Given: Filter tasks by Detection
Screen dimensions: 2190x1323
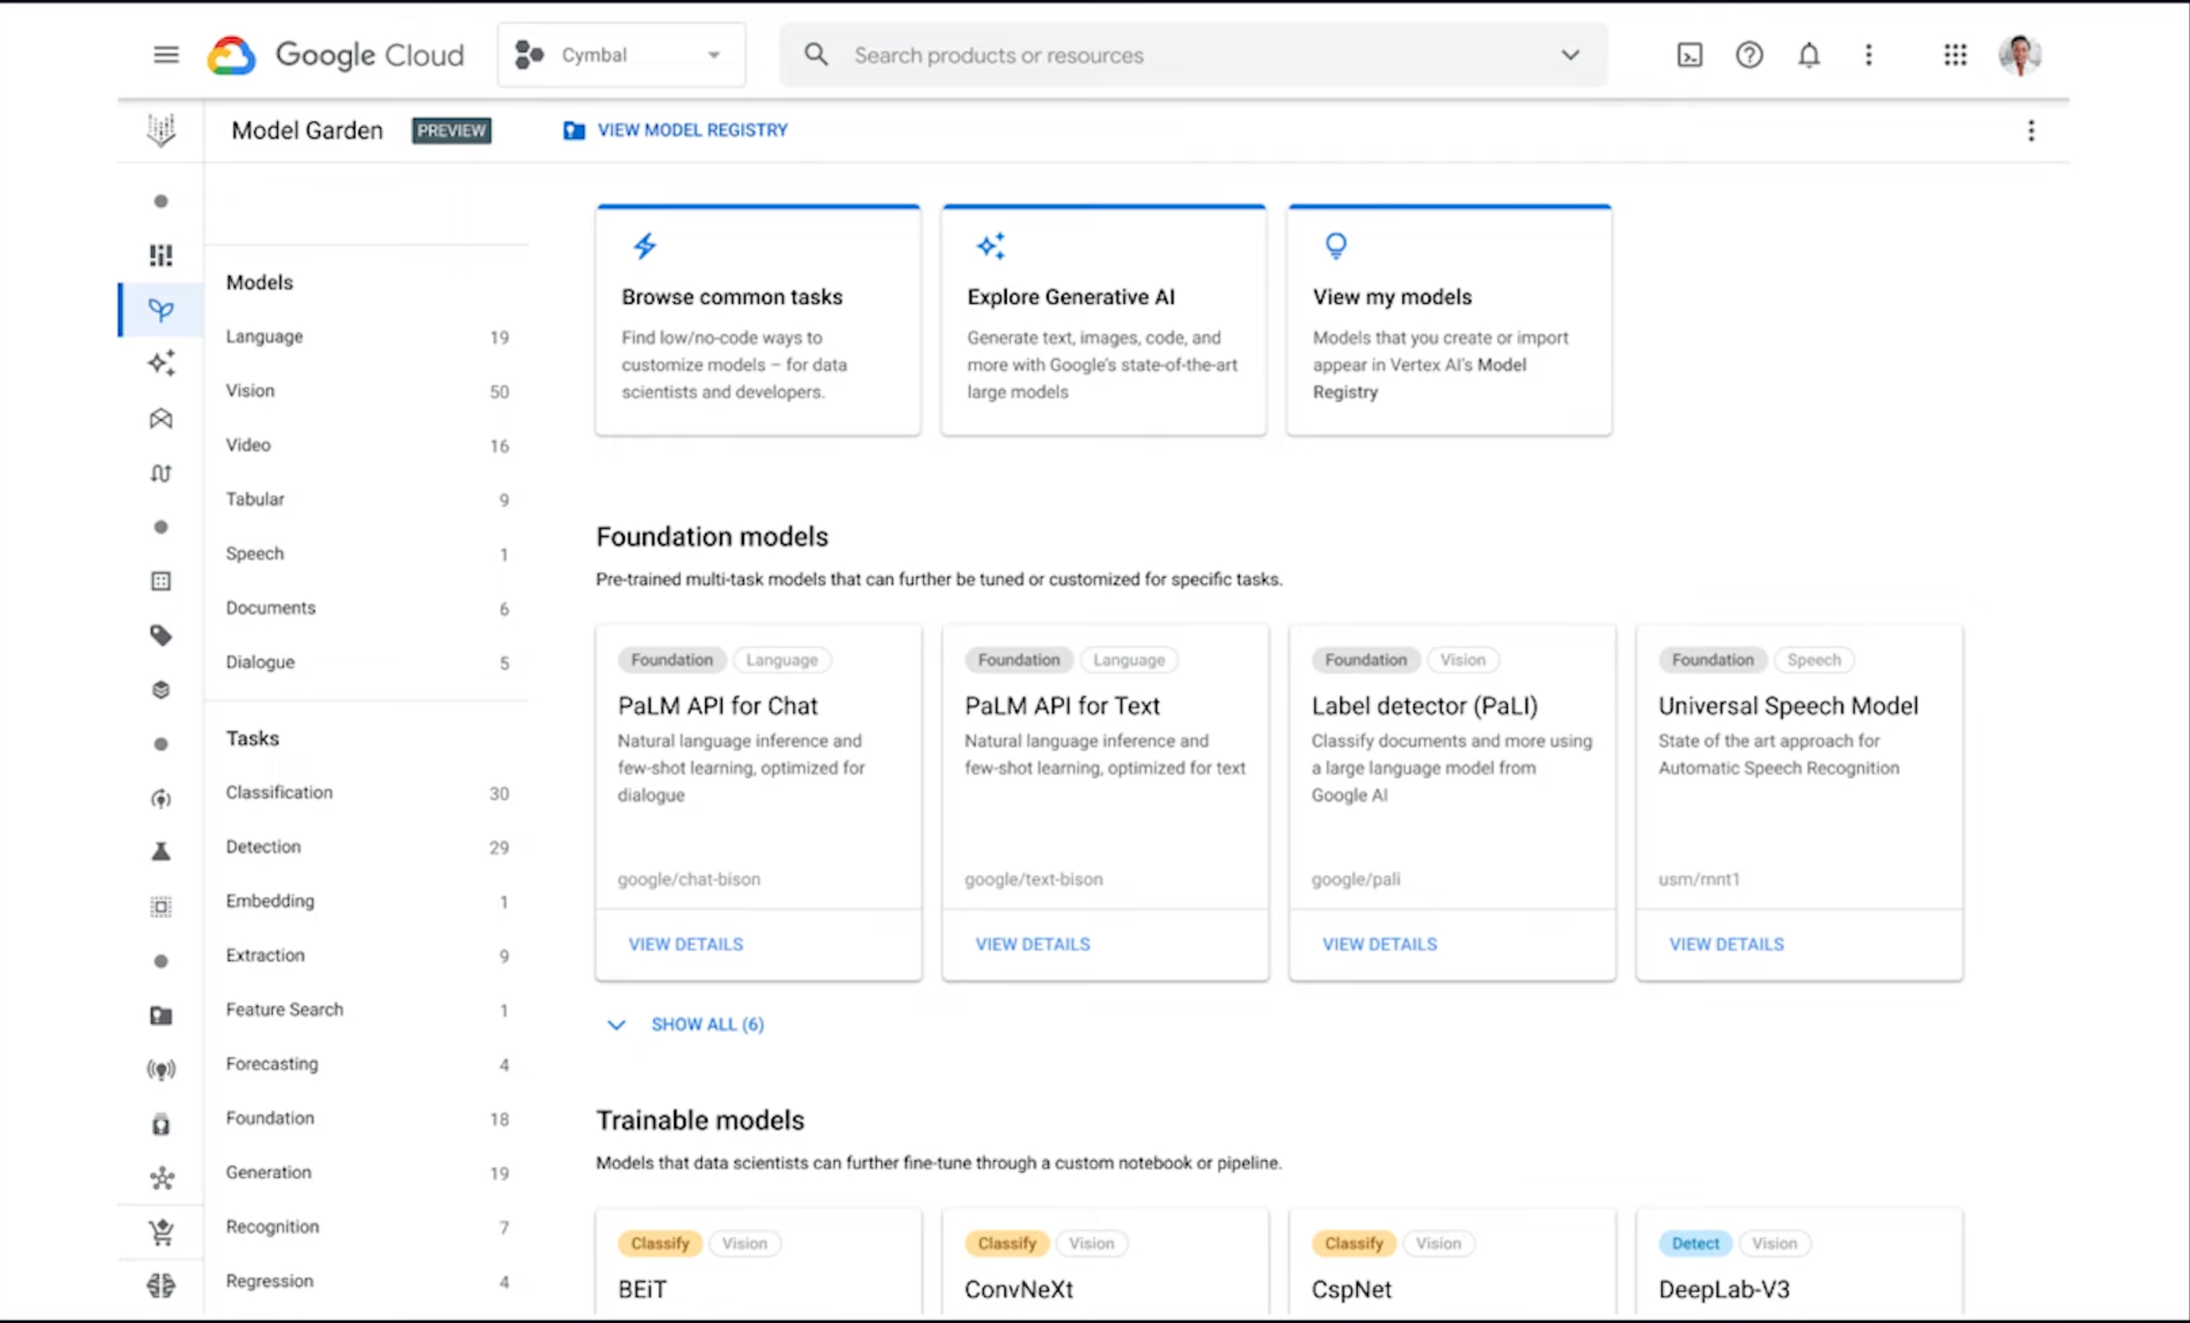Looking at the screenshot, I should 367,847.
